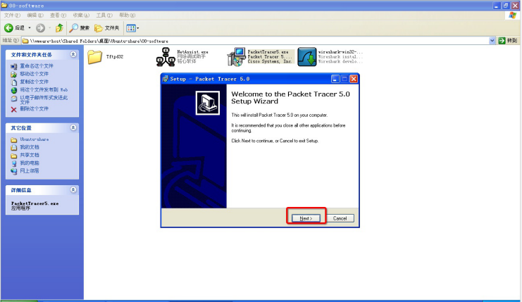Click the Setup wizard title bar icon
The height and width of the screenshot is (302, 522).
165,79
